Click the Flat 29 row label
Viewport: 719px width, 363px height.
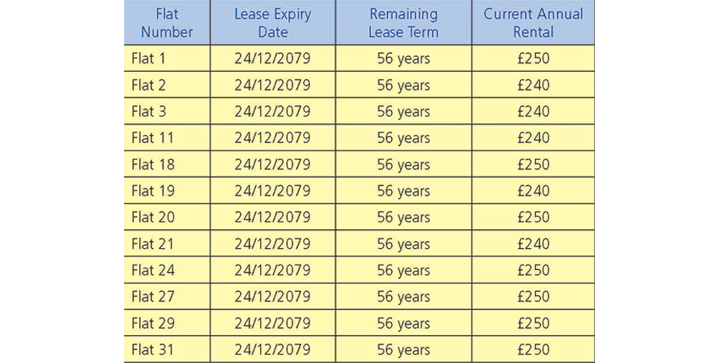point(167,323)
